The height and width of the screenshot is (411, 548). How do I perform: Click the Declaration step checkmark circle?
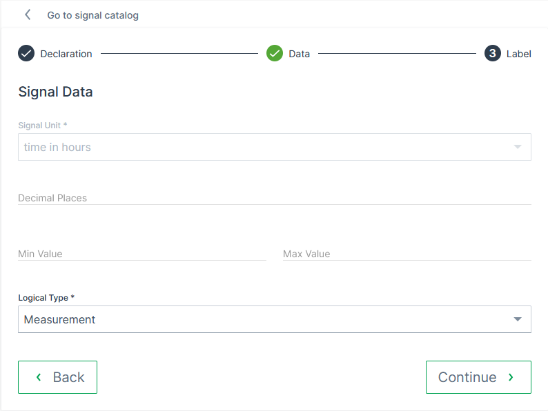(x=26, y=53)
